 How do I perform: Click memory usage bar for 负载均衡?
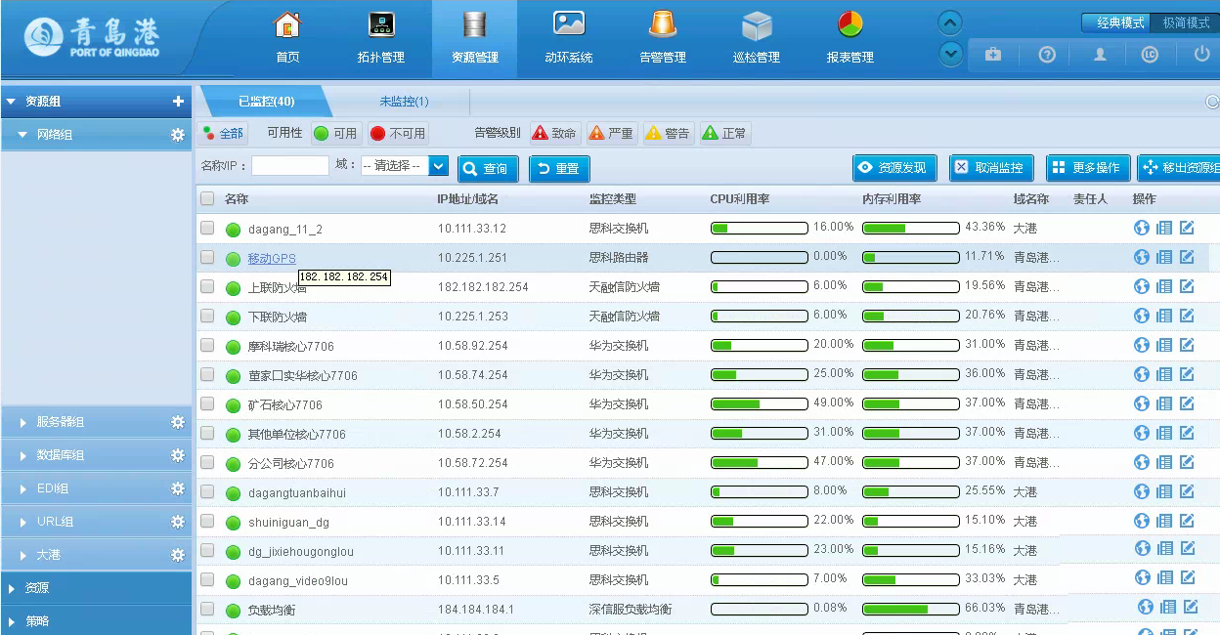click(x=911, y=609)
